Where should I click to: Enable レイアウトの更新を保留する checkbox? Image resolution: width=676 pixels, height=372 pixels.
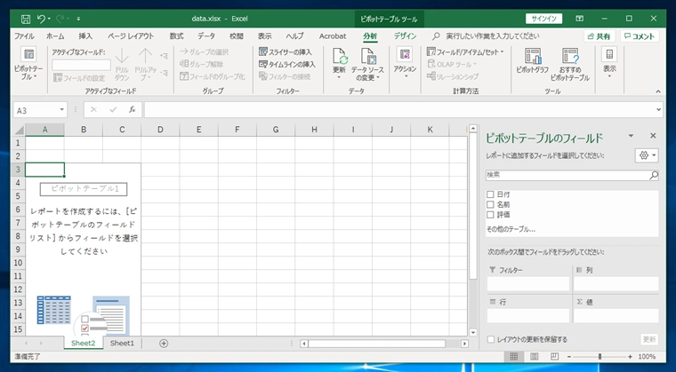(491, 339)
